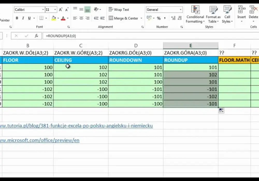The height and width of the screenshot is (181, 259).
Task: Open Fill Color dropdown arrow
Action: click(58, 18)
